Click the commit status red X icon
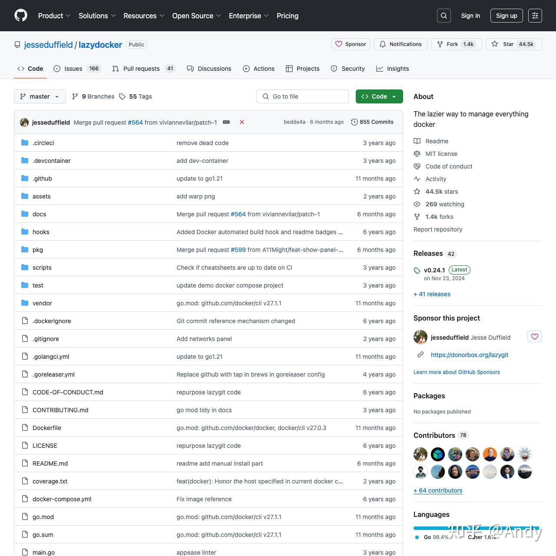556x556 pixels. (x=242, y=122)
